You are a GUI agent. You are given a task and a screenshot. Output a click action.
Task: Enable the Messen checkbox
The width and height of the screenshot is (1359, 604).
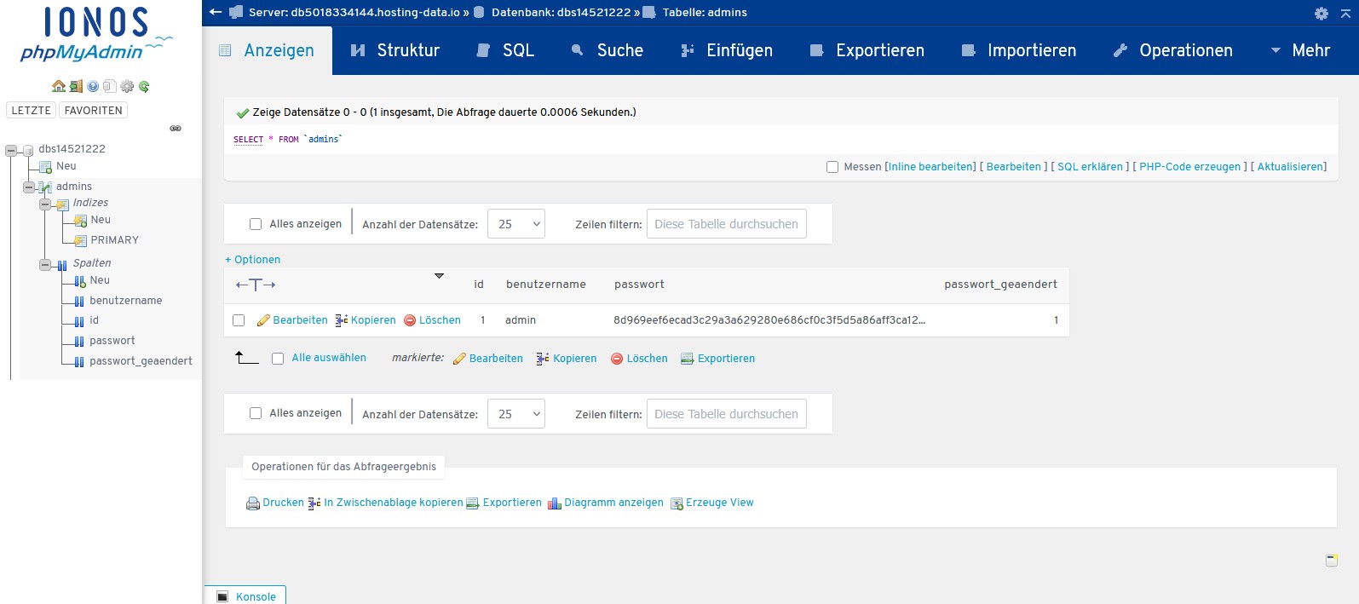832,167
